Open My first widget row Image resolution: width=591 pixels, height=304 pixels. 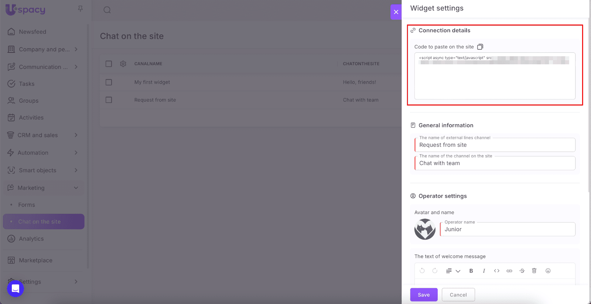pos(152,82)
